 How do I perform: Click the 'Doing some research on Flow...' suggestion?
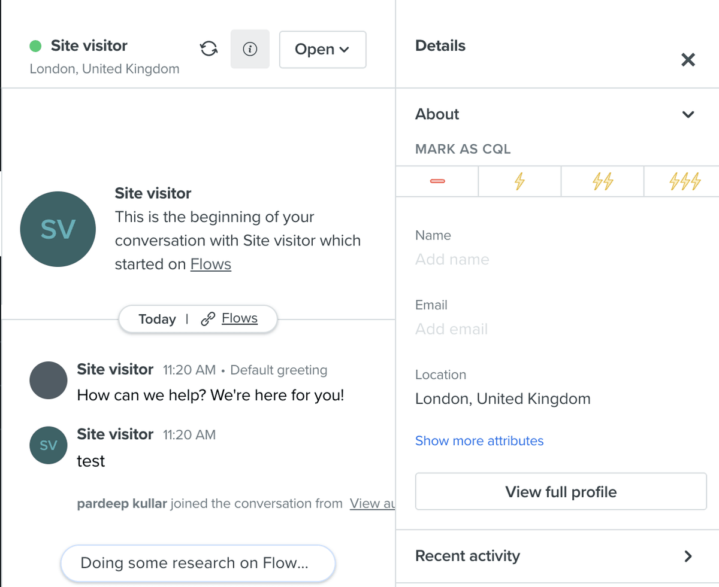pos(198,563)
